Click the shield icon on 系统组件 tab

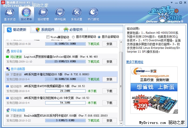click(x=38, y=30)
